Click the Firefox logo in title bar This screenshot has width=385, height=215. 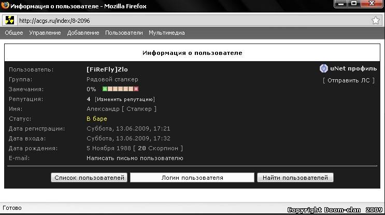(x=6, y=6)
